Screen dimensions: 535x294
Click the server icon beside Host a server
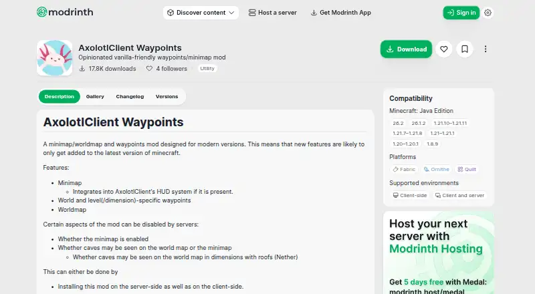point(252,13)
